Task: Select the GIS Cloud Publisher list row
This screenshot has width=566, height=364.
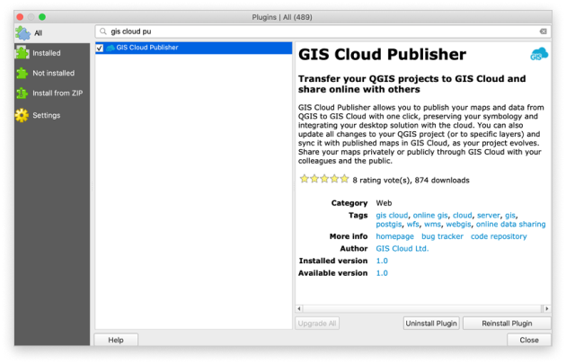Action: (194, 48)
